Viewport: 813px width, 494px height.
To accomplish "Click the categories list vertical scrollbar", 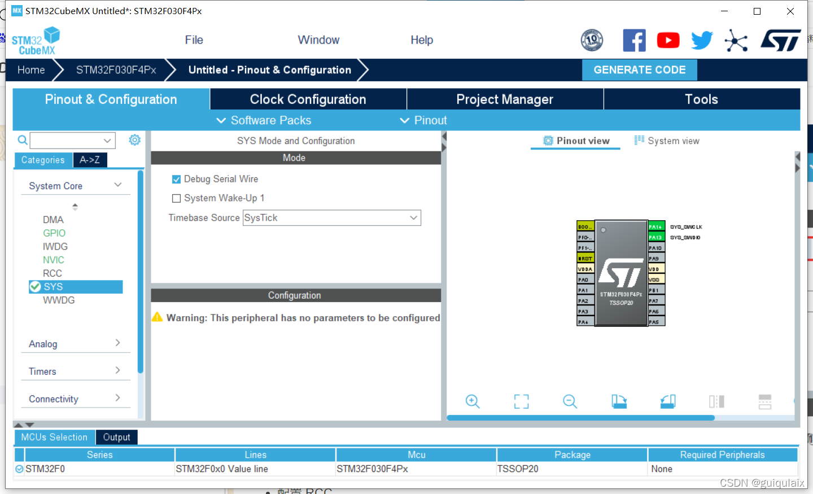I will [x=141, y=272].
